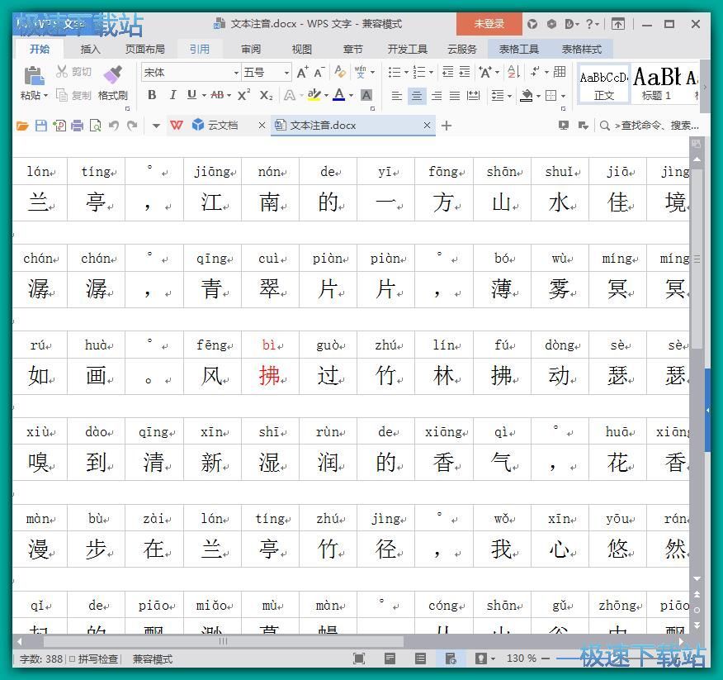
Task: Expand Paste options dropdown arrow
Action: coord(45,96)
